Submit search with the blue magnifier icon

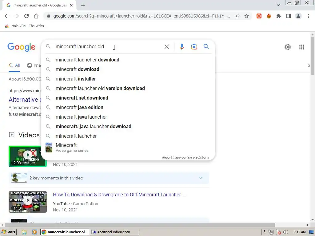(x=206, y=47)
